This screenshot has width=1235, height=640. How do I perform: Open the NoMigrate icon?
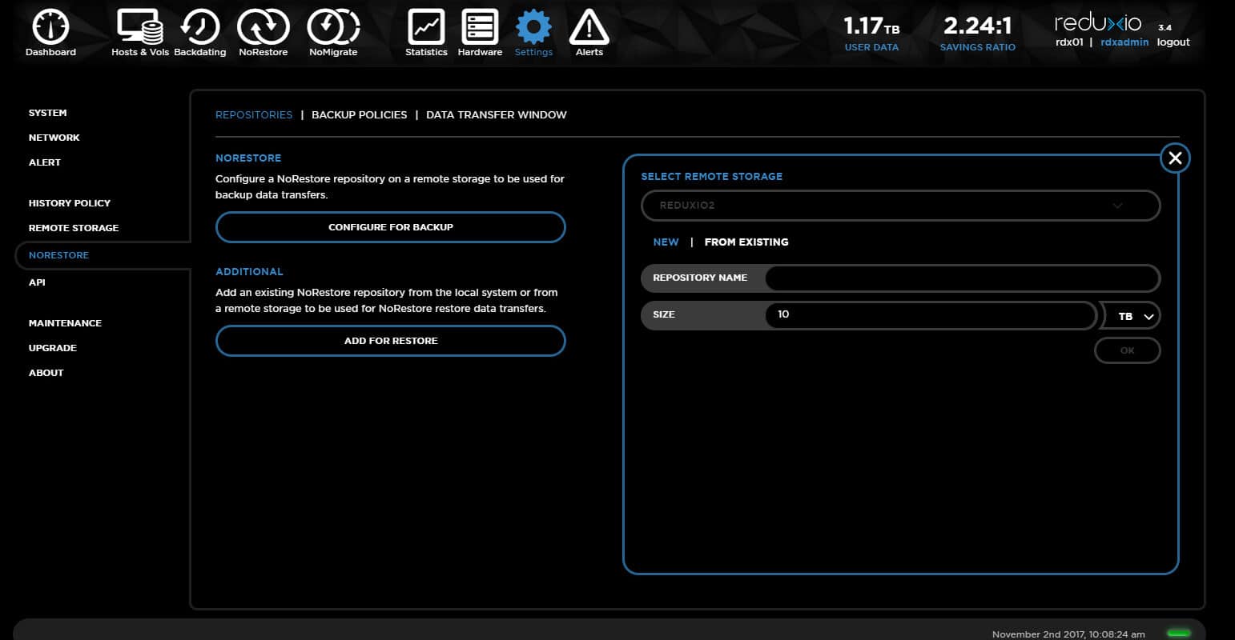pos(333,26)
